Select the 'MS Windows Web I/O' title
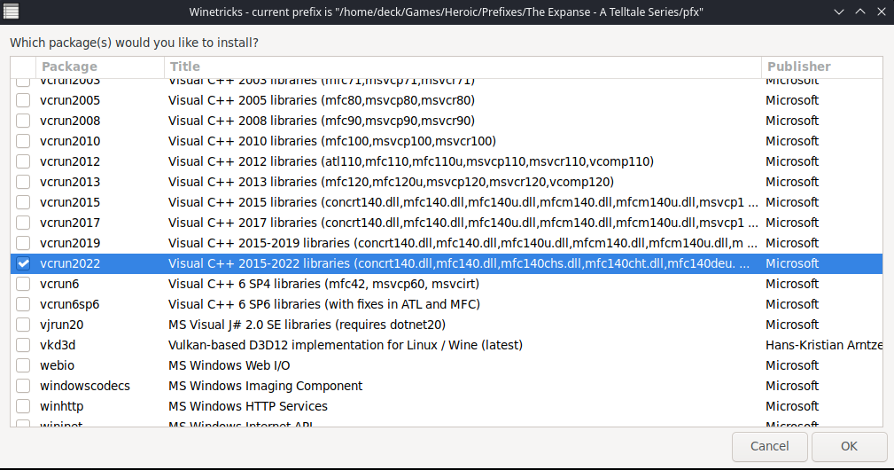The height and width of the screenshot is (470, 894). tap(229, 365)
